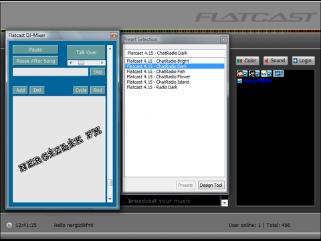
Task: Click the Skip button in DJ-Mixer
Action: pyautogui.click(x=98, y=72)
